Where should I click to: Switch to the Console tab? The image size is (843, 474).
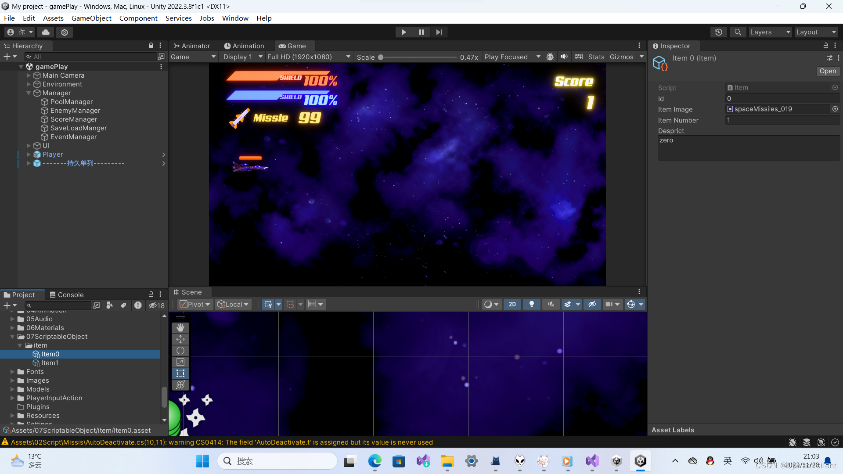point(67,294)
